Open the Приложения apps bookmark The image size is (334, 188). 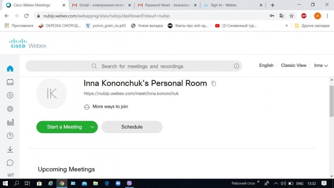(x=19, y=26)
